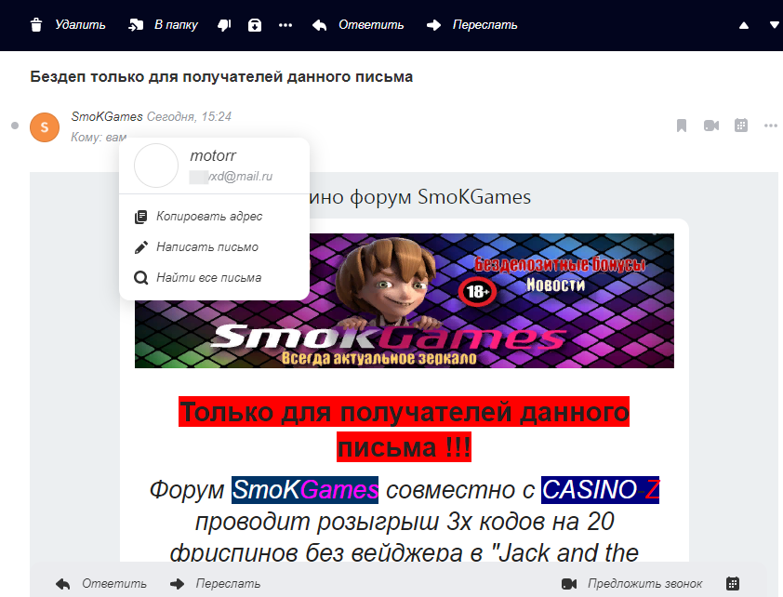Click the bottom Переслать label
This screenshot has height=597, width=783.
pos(228,584)
